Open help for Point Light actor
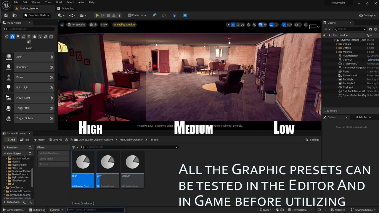Image resolution: width=379 pixels, height=213 pixels. tap(51, 88)
